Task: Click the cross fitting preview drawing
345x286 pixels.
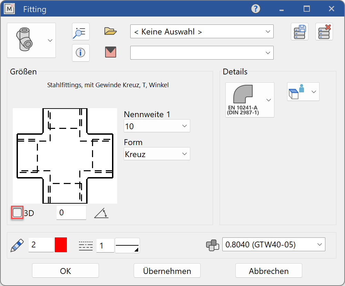Action: [65, 156]
